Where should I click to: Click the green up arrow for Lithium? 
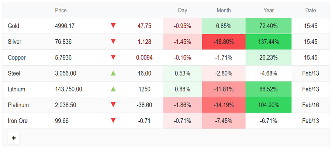(113, 89)
